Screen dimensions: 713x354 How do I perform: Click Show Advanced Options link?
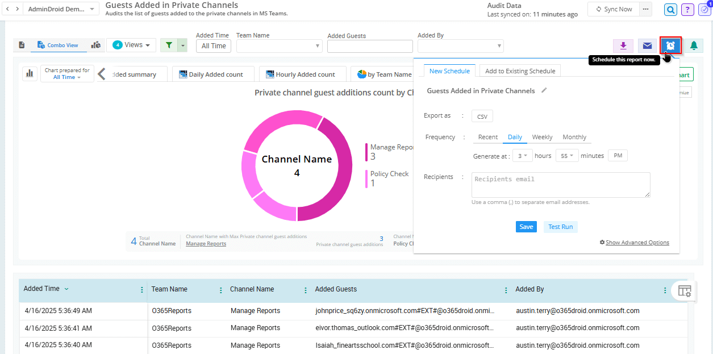637,243
